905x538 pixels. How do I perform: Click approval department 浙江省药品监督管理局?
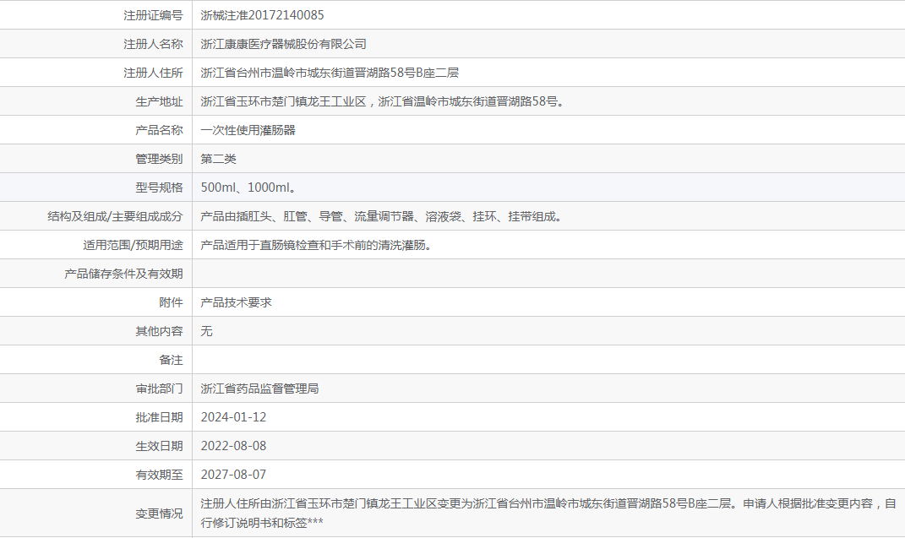pos(259,389)
